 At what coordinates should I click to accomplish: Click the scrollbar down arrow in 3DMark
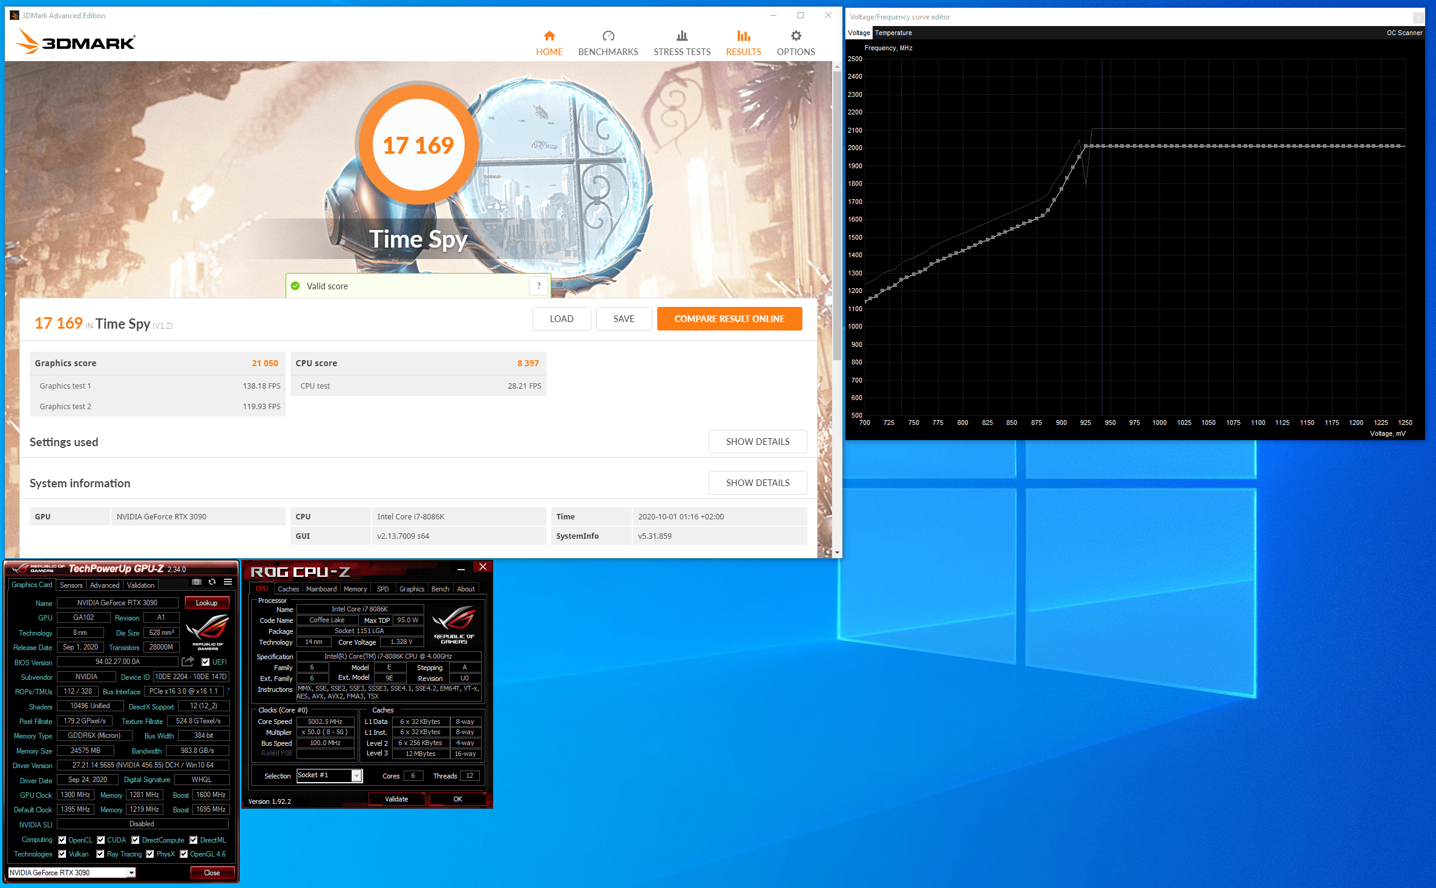point(837,553)
